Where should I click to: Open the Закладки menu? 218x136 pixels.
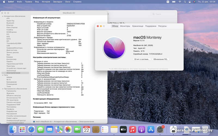tap(57, 2)
